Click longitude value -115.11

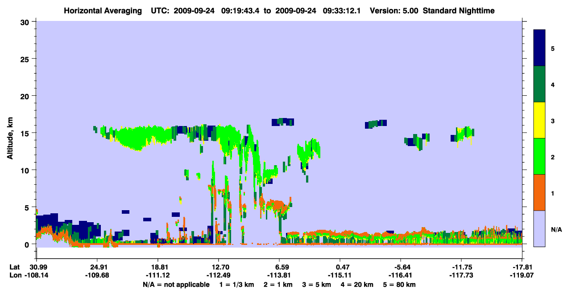(340, 275)
